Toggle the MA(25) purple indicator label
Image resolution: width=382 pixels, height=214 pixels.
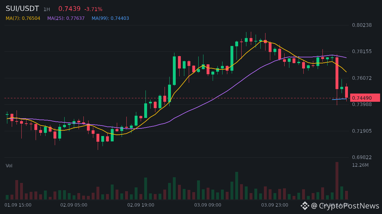pyautogui.click(x=66, y=18)
